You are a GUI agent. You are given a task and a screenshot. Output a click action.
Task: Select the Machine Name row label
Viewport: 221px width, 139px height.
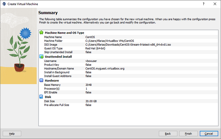click(x=53, y=37)
